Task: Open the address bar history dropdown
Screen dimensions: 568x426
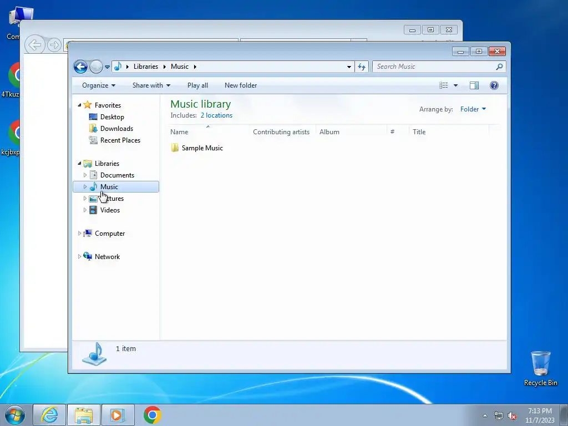Action: point(349,67)
